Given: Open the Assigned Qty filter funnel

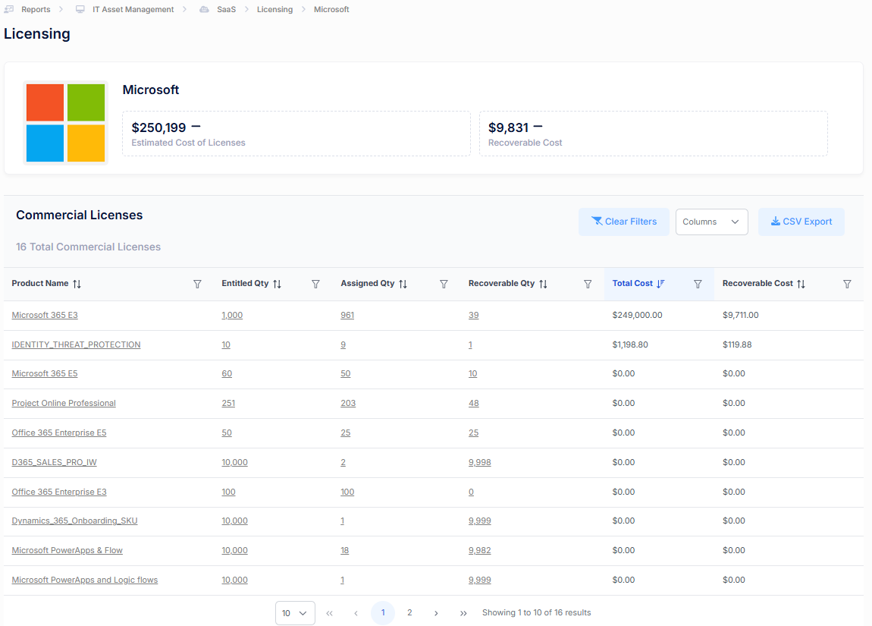Looking at the screenshot, I should tap(444, 285).
